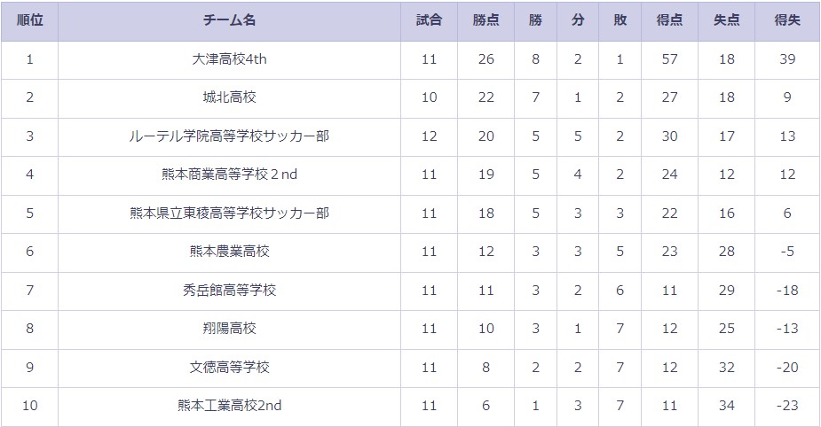Select the 勝点 column header

pos(485,20)
